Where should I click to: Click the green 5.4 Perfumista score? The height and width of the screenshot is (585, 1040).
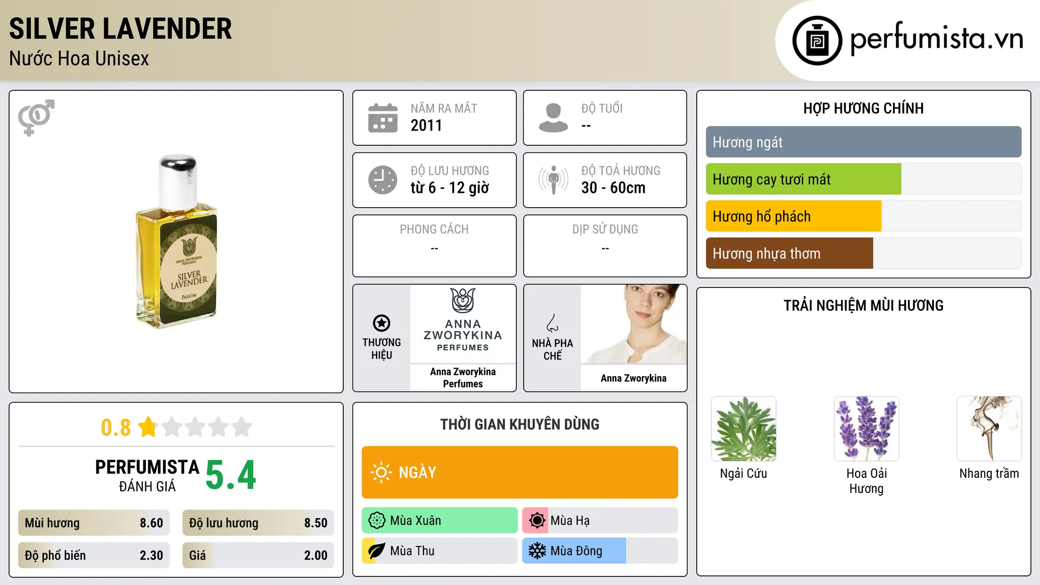tap(231, 475)
